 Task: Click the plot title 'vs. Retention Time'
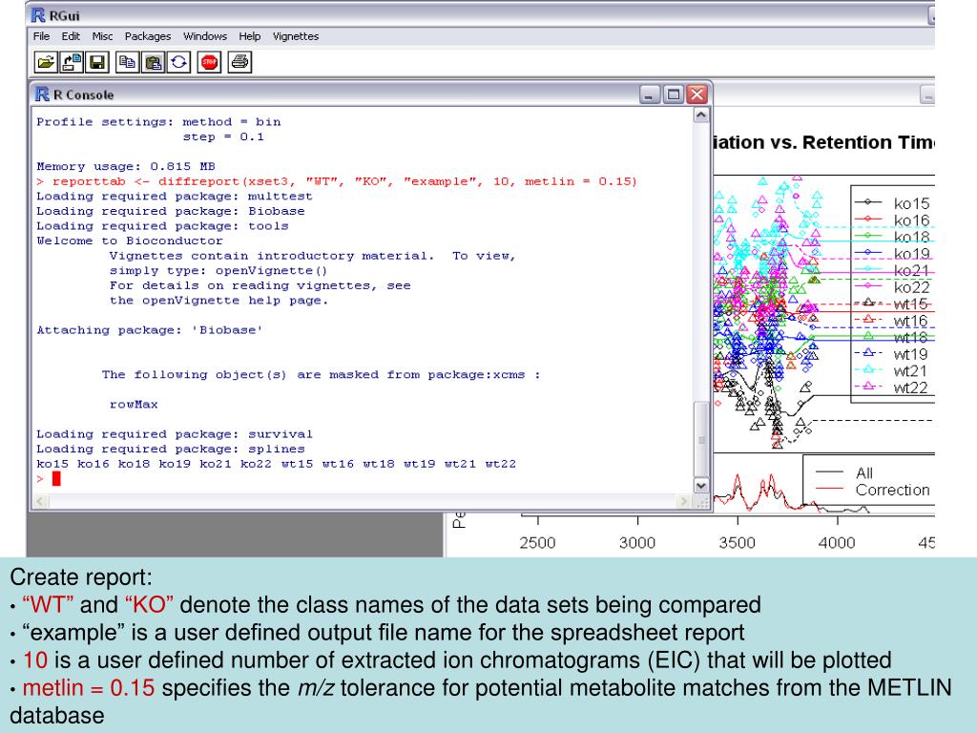point(852,142)
